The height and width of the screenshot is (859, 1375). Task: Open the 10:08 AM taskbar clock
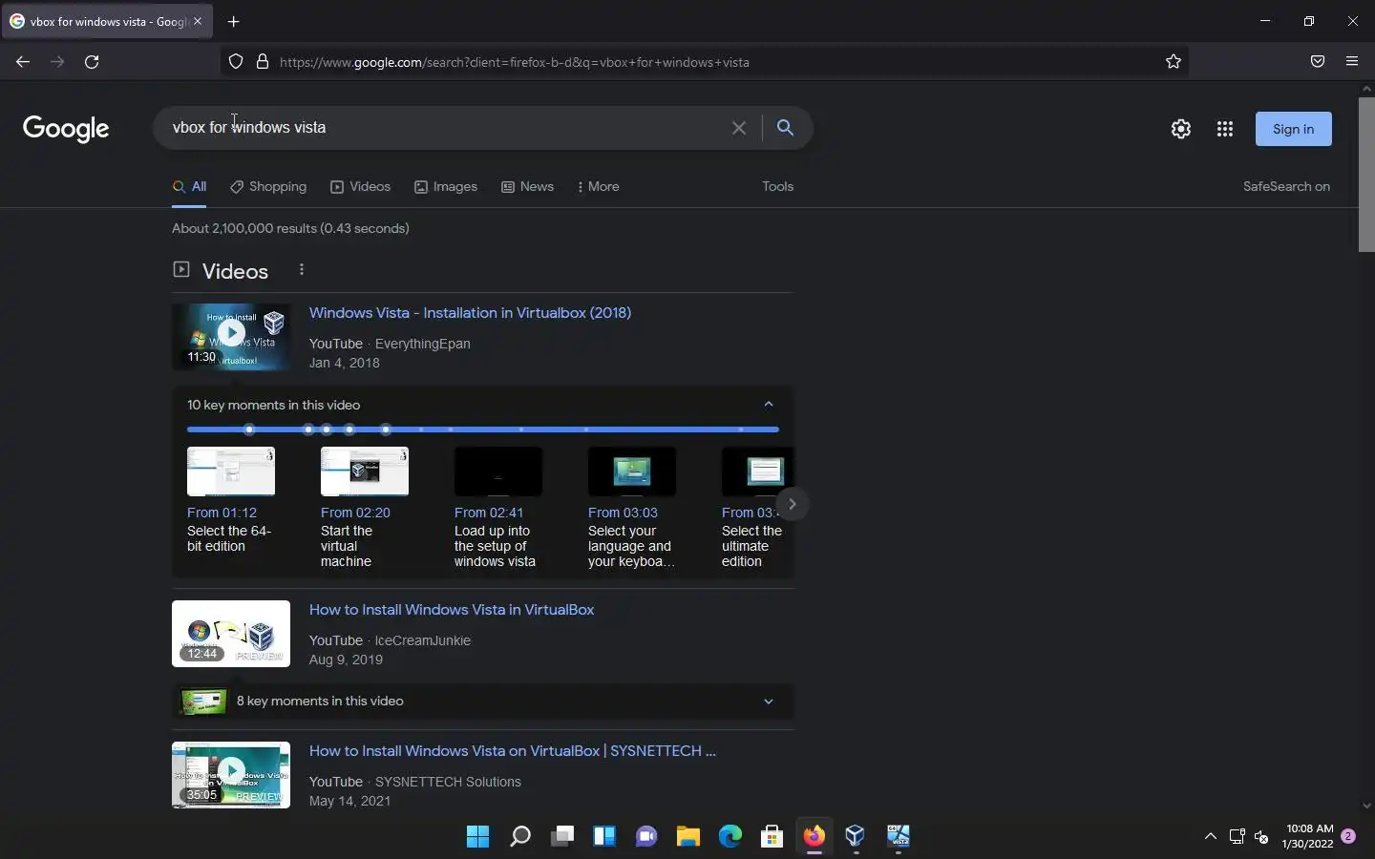tap(1309, 837)
